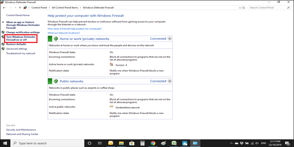Click the search magnifier icon

[x=288, y=8]
